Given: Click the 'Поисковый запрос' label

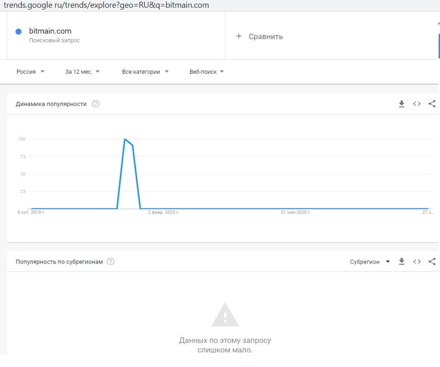Looking at the screenshot, I should tap(55, 40).
